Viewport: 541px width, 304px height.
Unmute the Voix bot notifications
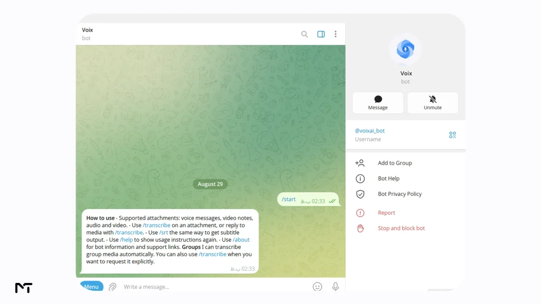[x=433, y=103]
